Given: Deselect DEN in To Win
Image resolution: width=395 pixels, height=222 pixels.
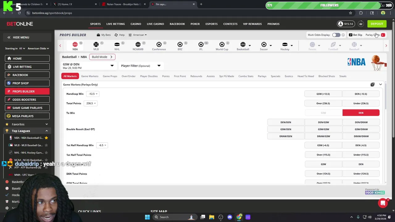Looking at the screenshot, I should [x=361, y=113].
